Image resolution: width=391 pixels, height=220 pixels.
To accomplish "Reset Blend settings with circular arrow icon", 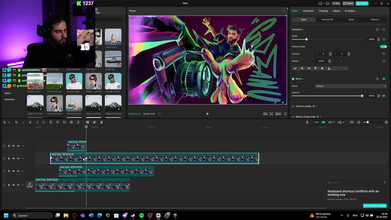I will click(x=377, y=79).
